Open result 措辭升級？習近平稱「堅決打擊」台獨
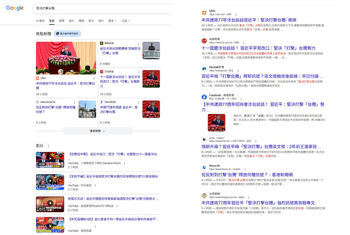Screen dimensions: 350x235 [261, 146]
